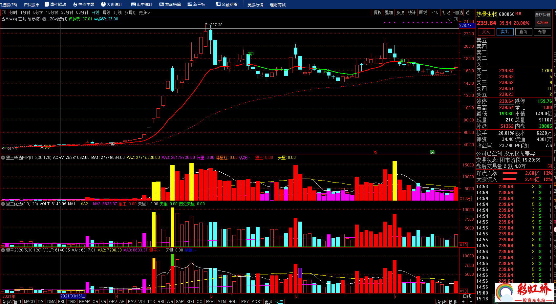Image resolution: width=556 pixels, height=304 pixels.
Task: Switch to the 1分钟 period tab
Action: tap(25, 12)
